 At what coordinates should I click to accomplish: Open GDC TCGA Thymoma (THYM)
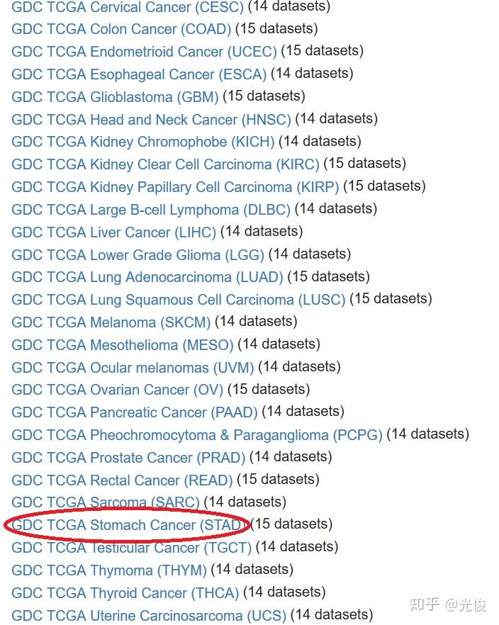pyautogui.click(x=106, y=569)
